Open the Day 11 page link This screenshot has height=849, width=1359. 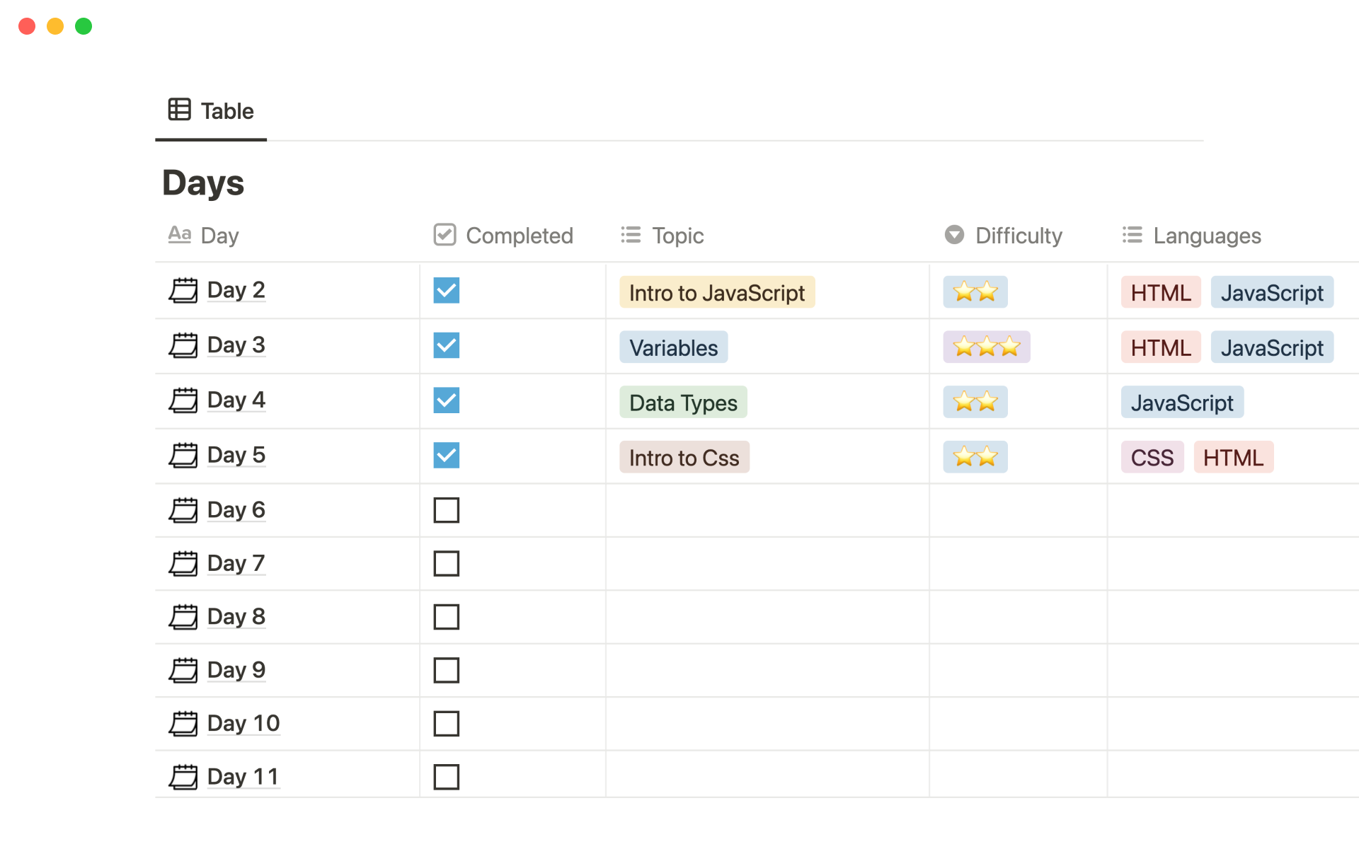pyautogui.click(x=243, y=777)
